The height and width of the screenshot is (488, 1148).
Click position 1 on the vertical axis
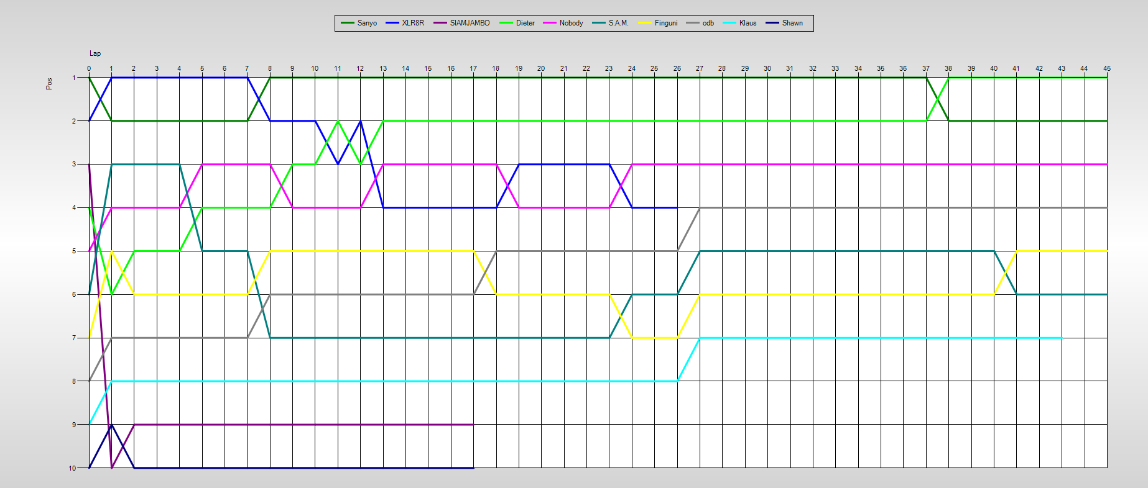click(74, 78)
